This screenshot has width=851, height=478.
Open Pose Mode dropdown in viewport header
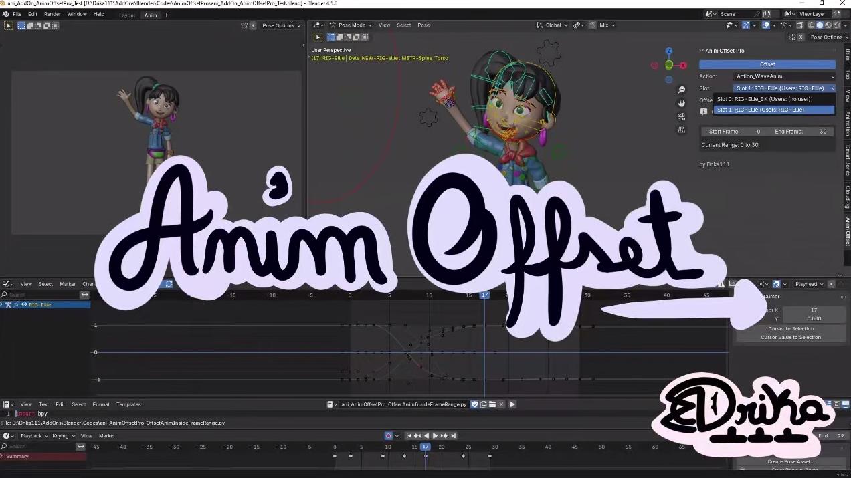(351, 25)
